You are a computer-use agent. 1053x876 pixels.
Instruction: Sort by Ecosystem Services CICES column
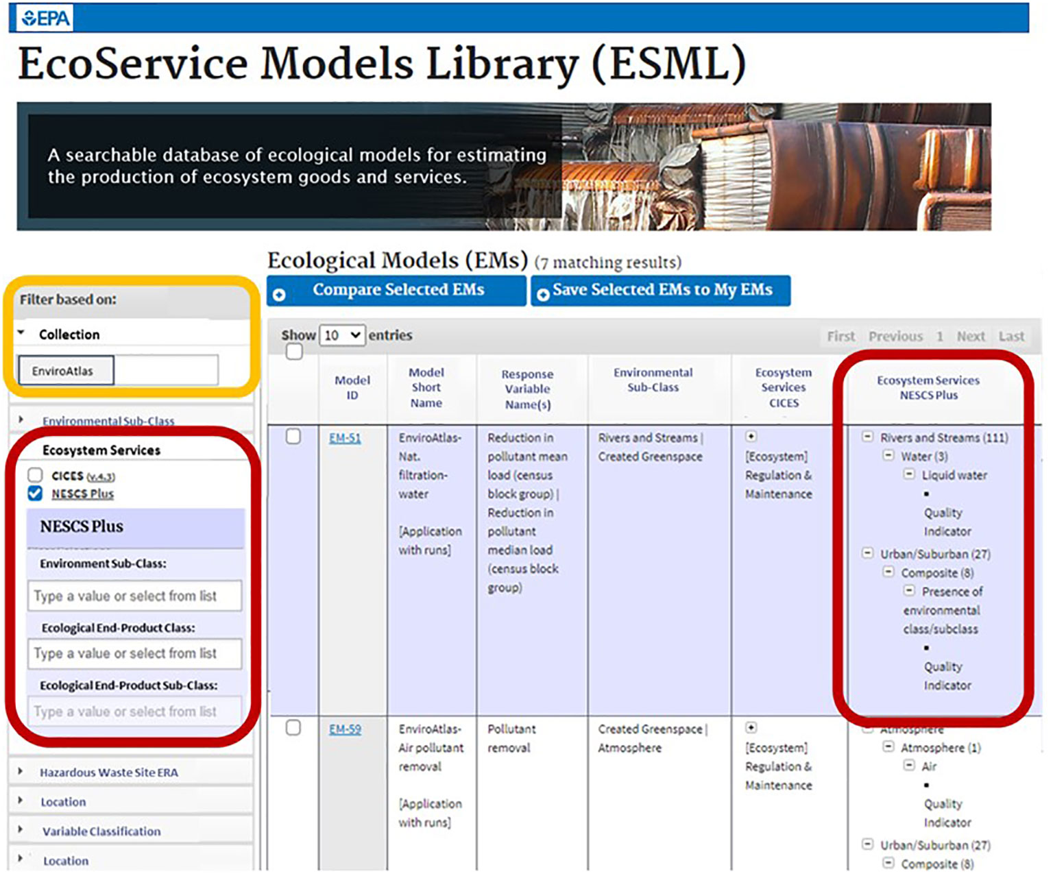(x=784, y=387)
